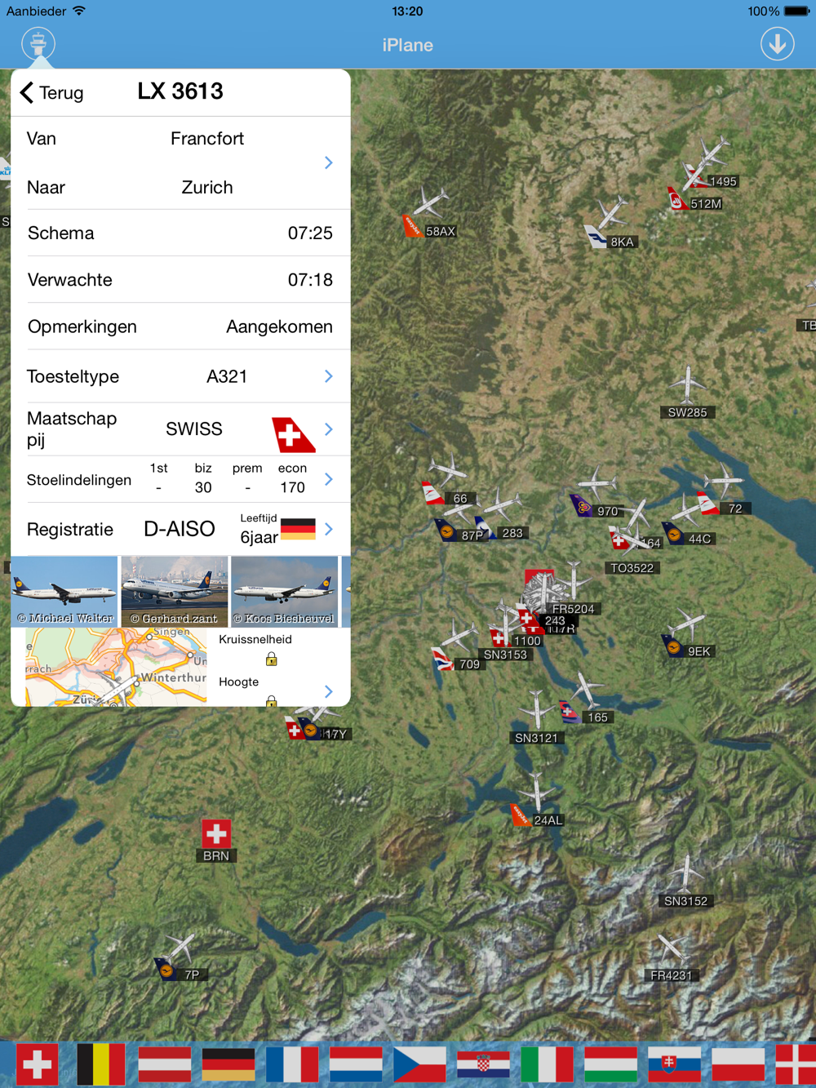This screenshot has width=816, height=1088.
Task: Tap the flight label FR5204
Action: click(x=573, y=609)
